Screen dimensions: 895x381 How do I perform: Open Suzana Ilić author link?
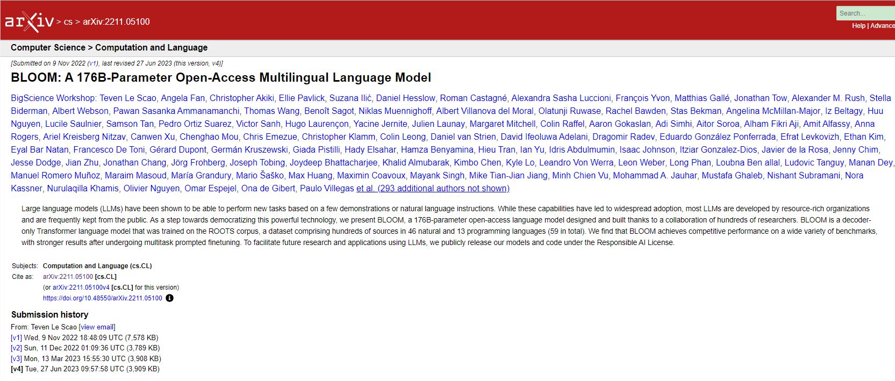pos(350,98)
